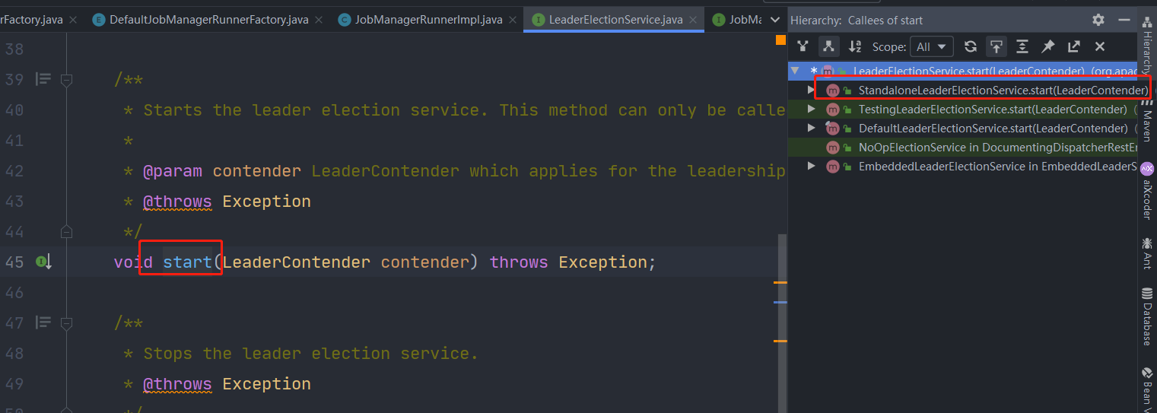Collapse LeaderElectionService.start root node

(x=796, y=71)
